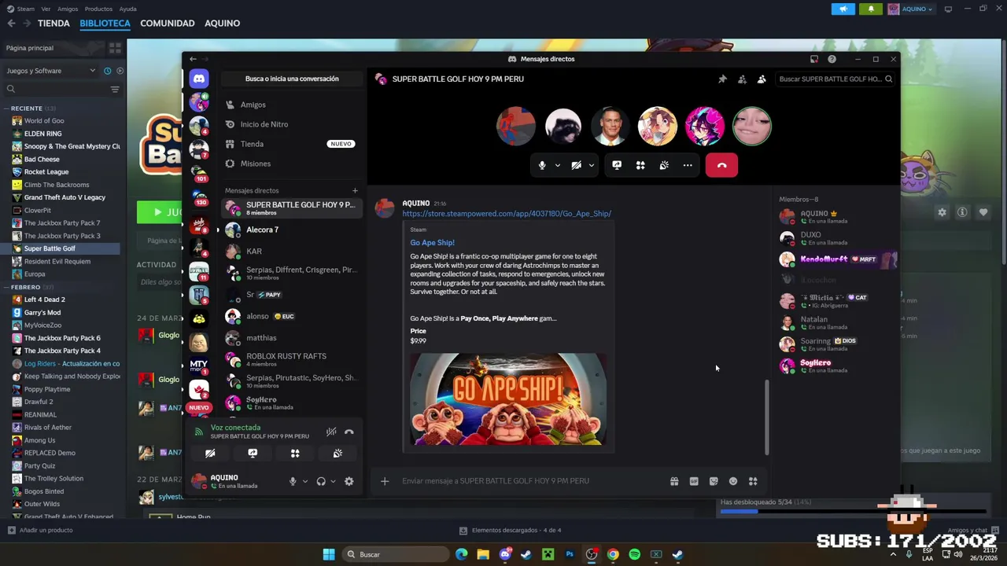The image size is (1007, 566).
Task: Open Go Ape Ship Steam store link
Action: pos(507,214)
